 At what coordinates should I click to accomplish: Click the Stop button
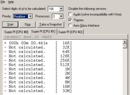(x=28, y=25)
